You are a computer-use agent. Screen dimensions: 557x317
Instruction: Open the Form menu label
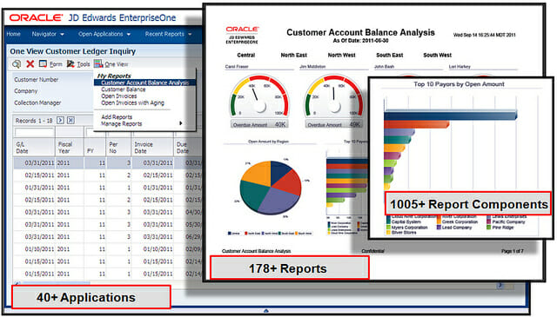click(56, 64)
